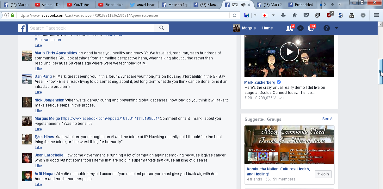Click the See translation link
Image resolution: width=383 pixels, height=189 pixels.
[48, 40]
